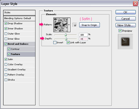The image size is (139, 109).
Task: Enable the Color Overlay checkbox
Action: tap(6, 64)
